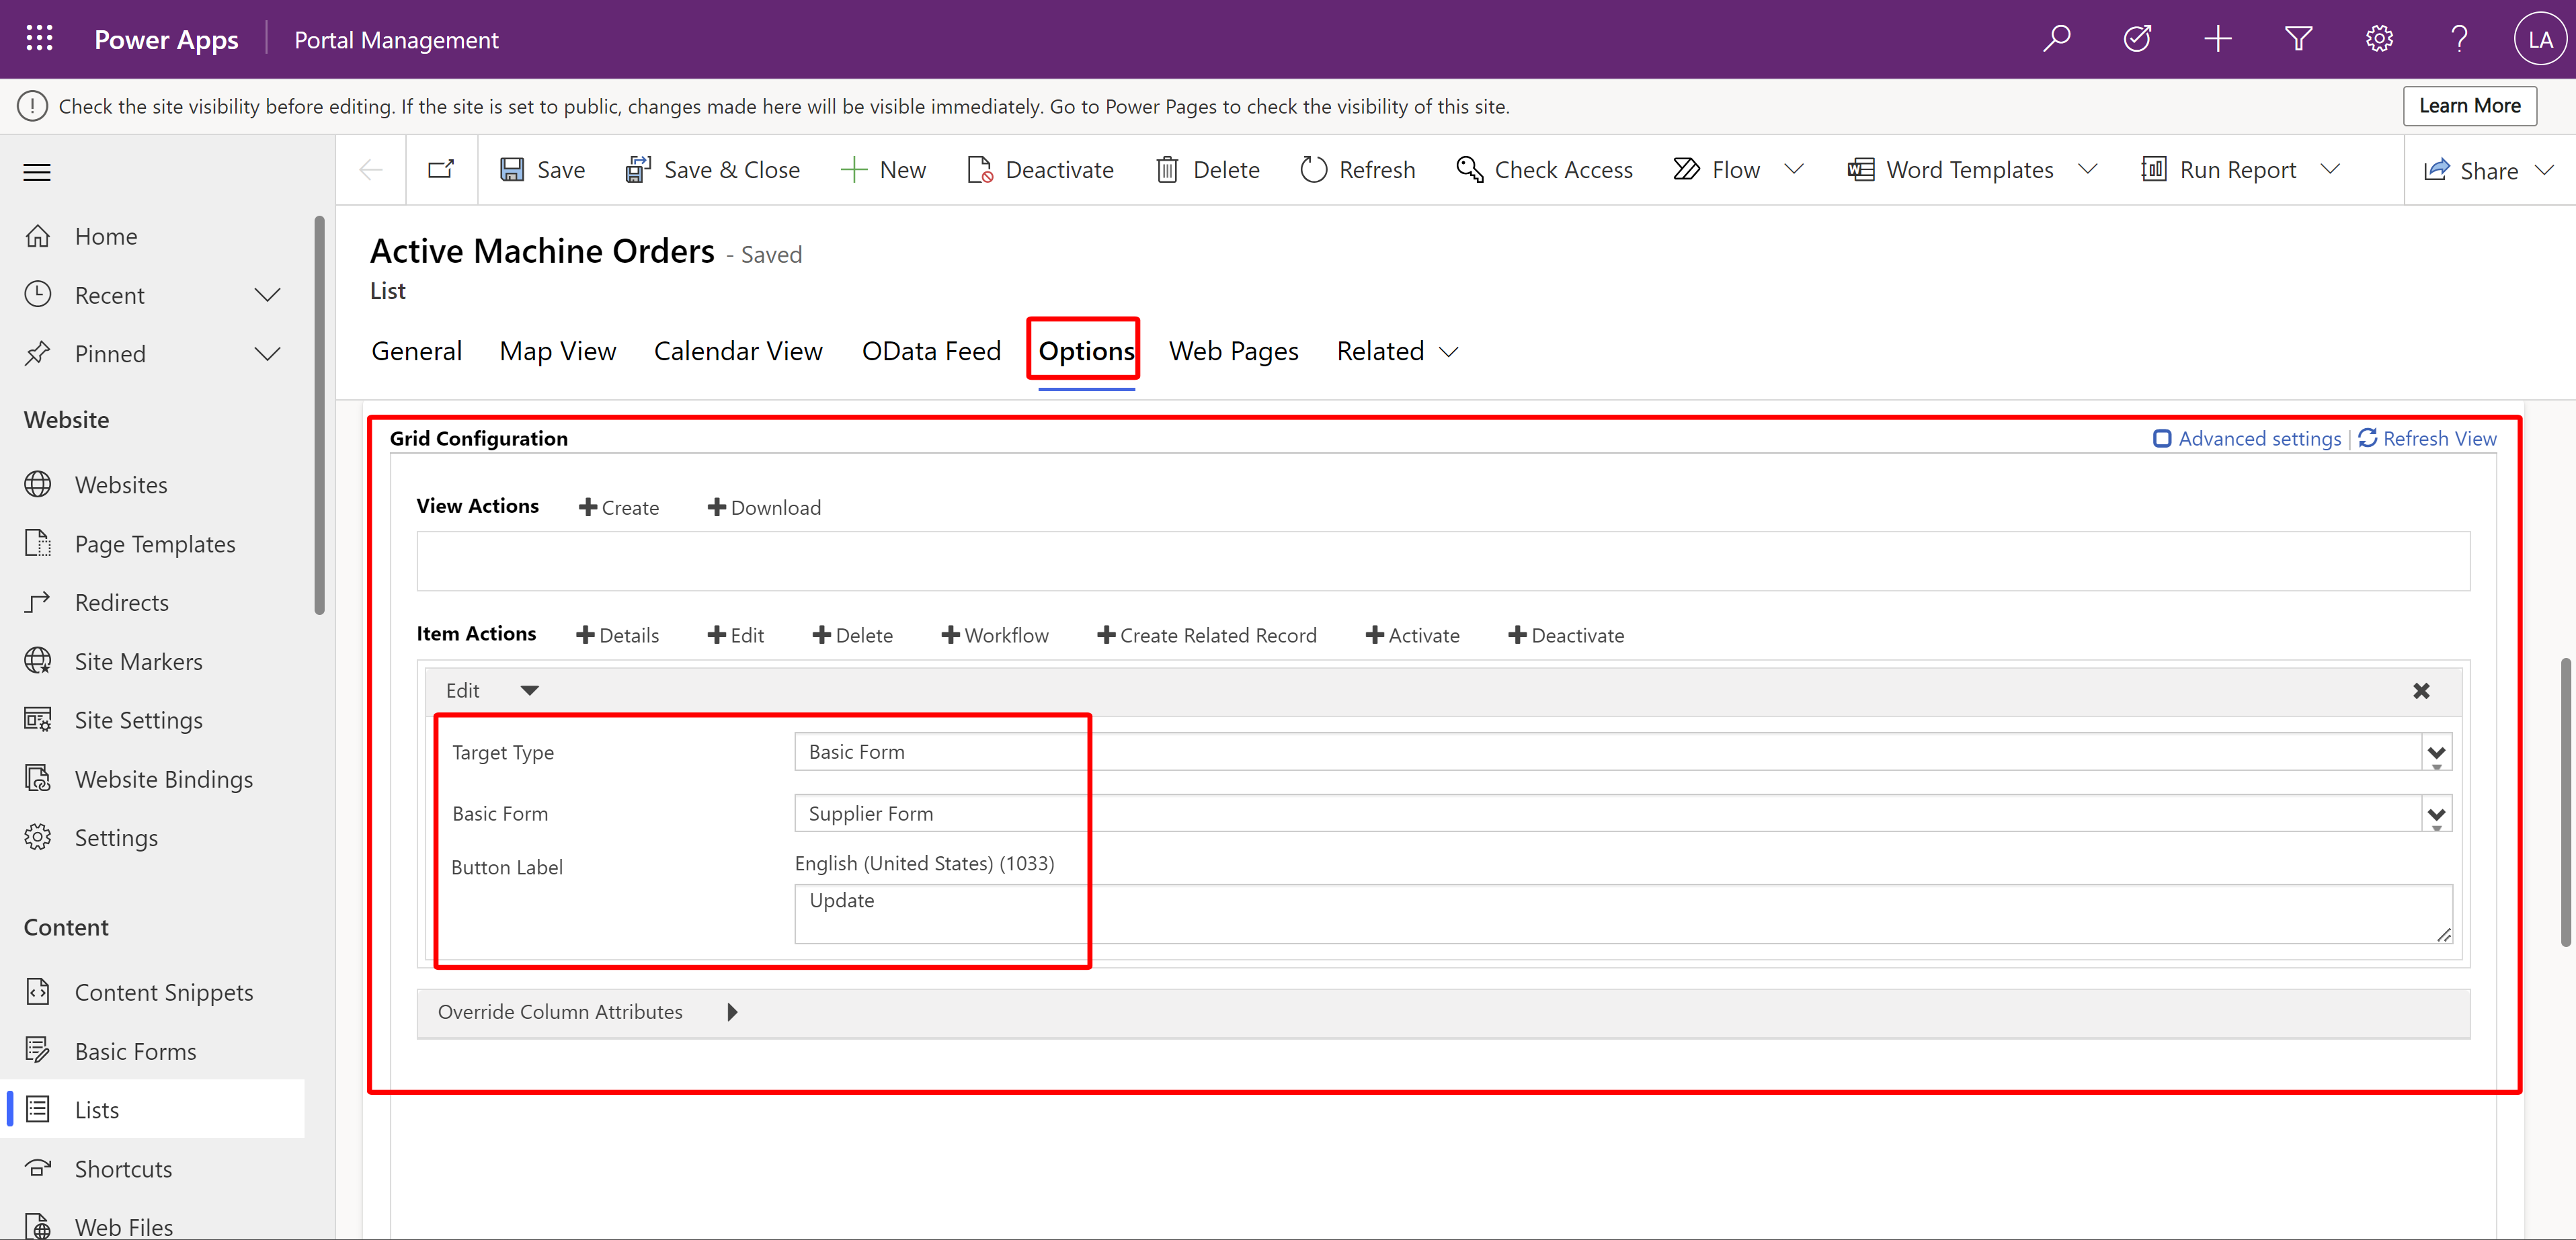The image size is (2576, 1240).
Task: Click the Refresh View link
Action: [x=2427, y=438]
